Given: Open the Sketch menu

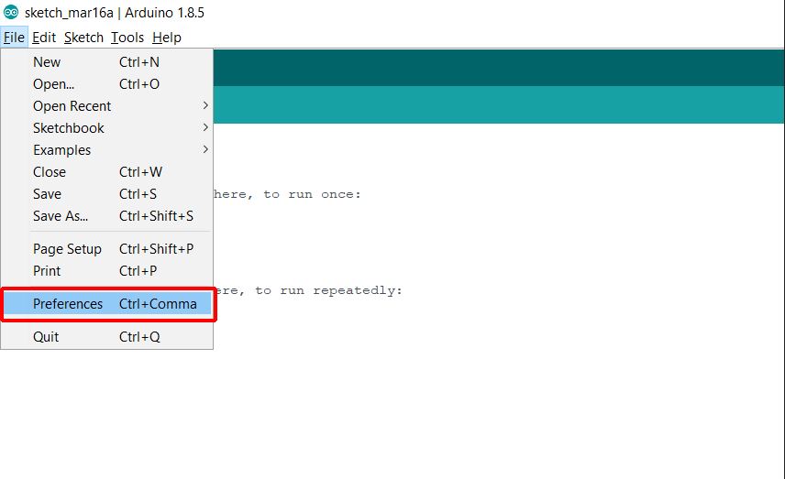Looking at the screenshot, I should (83, 38).
